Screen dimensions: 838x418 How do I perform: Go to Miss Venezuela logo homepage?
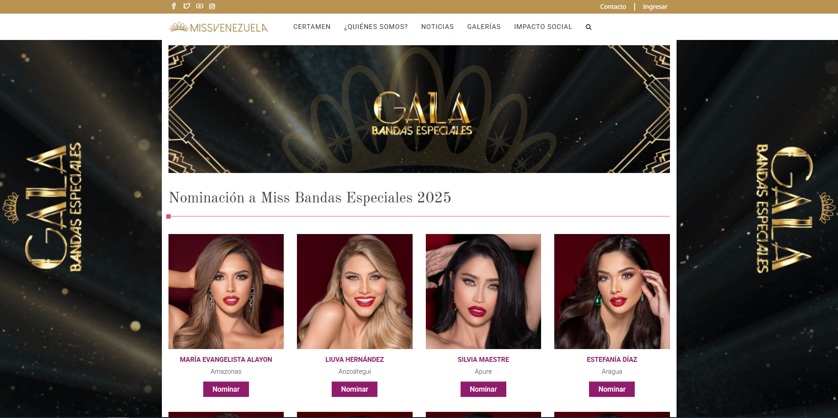click(x=219, y=27)
